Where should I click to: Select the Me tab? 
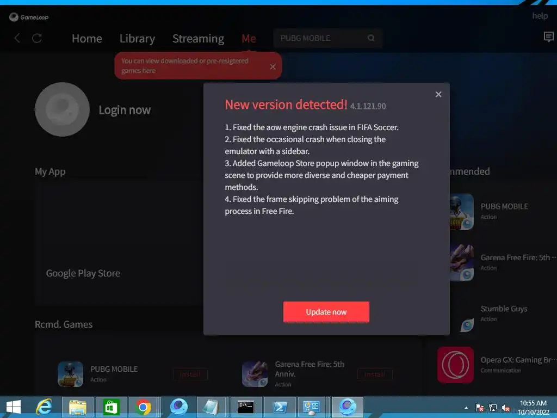click(x=249, y=39)
